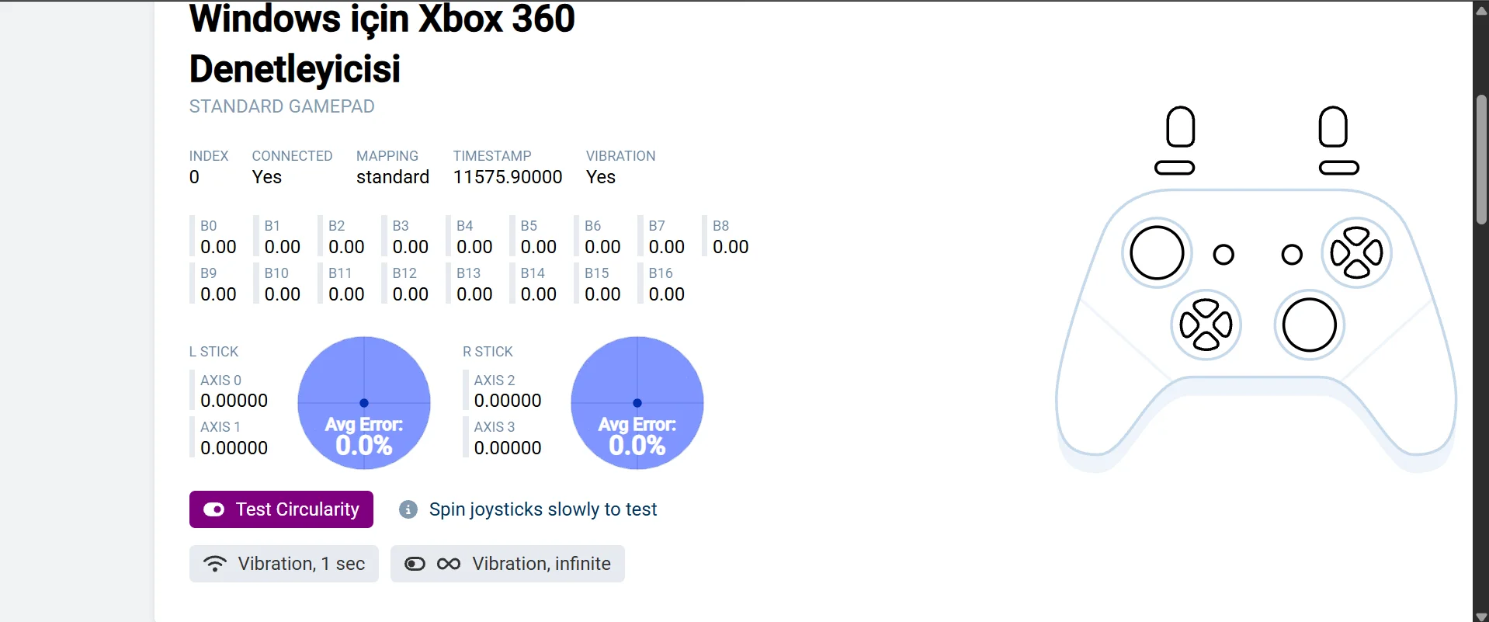Click the right bumper on controller diagram

pyautogui.click(x=1339, y=168)
